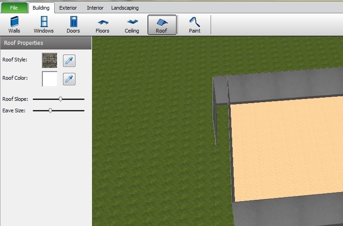The image size is (343, 226).
Task: Select the Floors tool
Action: [103, 25]
